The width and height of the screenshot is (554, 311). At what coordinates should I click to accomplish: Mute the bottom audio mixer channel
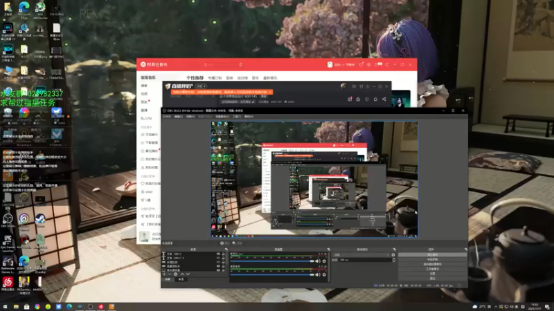point(318,274)
